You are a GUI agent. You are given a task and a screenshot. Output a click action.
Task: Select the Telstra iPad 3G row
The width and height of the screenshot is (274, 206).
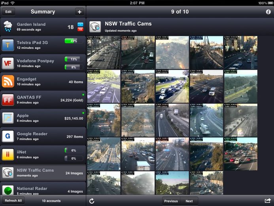[43, 45]
